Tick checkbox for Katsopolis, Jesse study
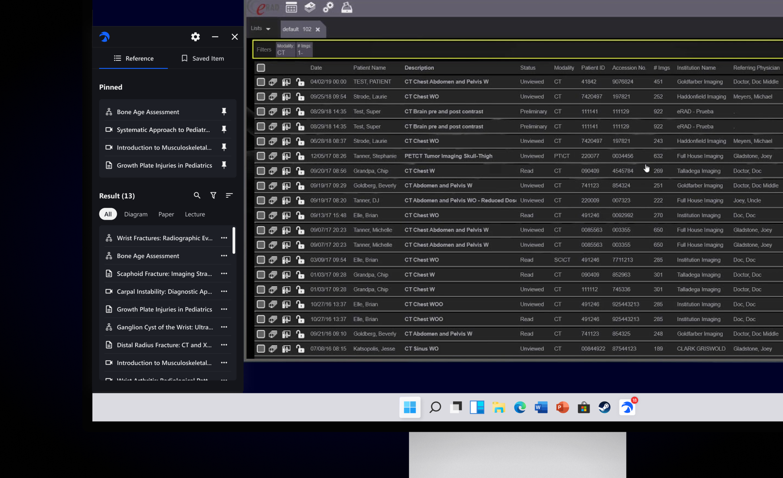 coord(261,349)
